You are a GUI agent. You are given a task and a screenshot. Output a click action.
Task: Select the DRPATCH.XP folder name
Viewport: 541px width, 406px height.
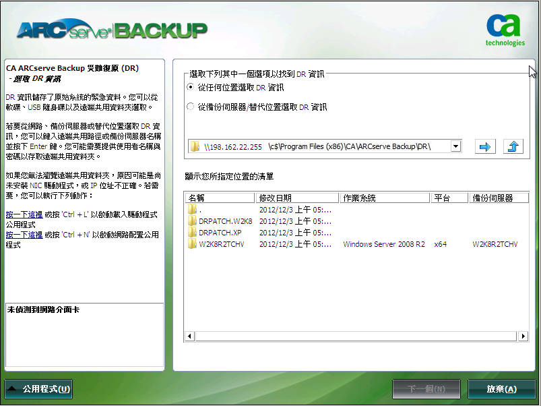[x=220, y=233]
